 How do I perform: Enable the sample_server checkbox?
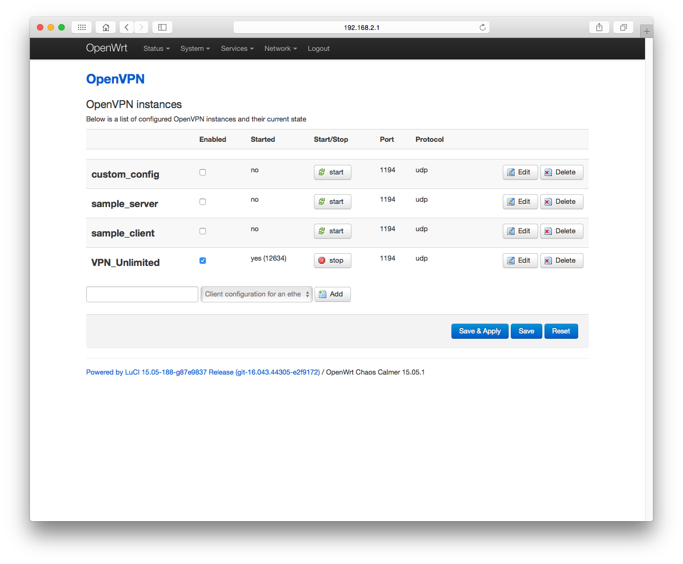tap(203, 202)
